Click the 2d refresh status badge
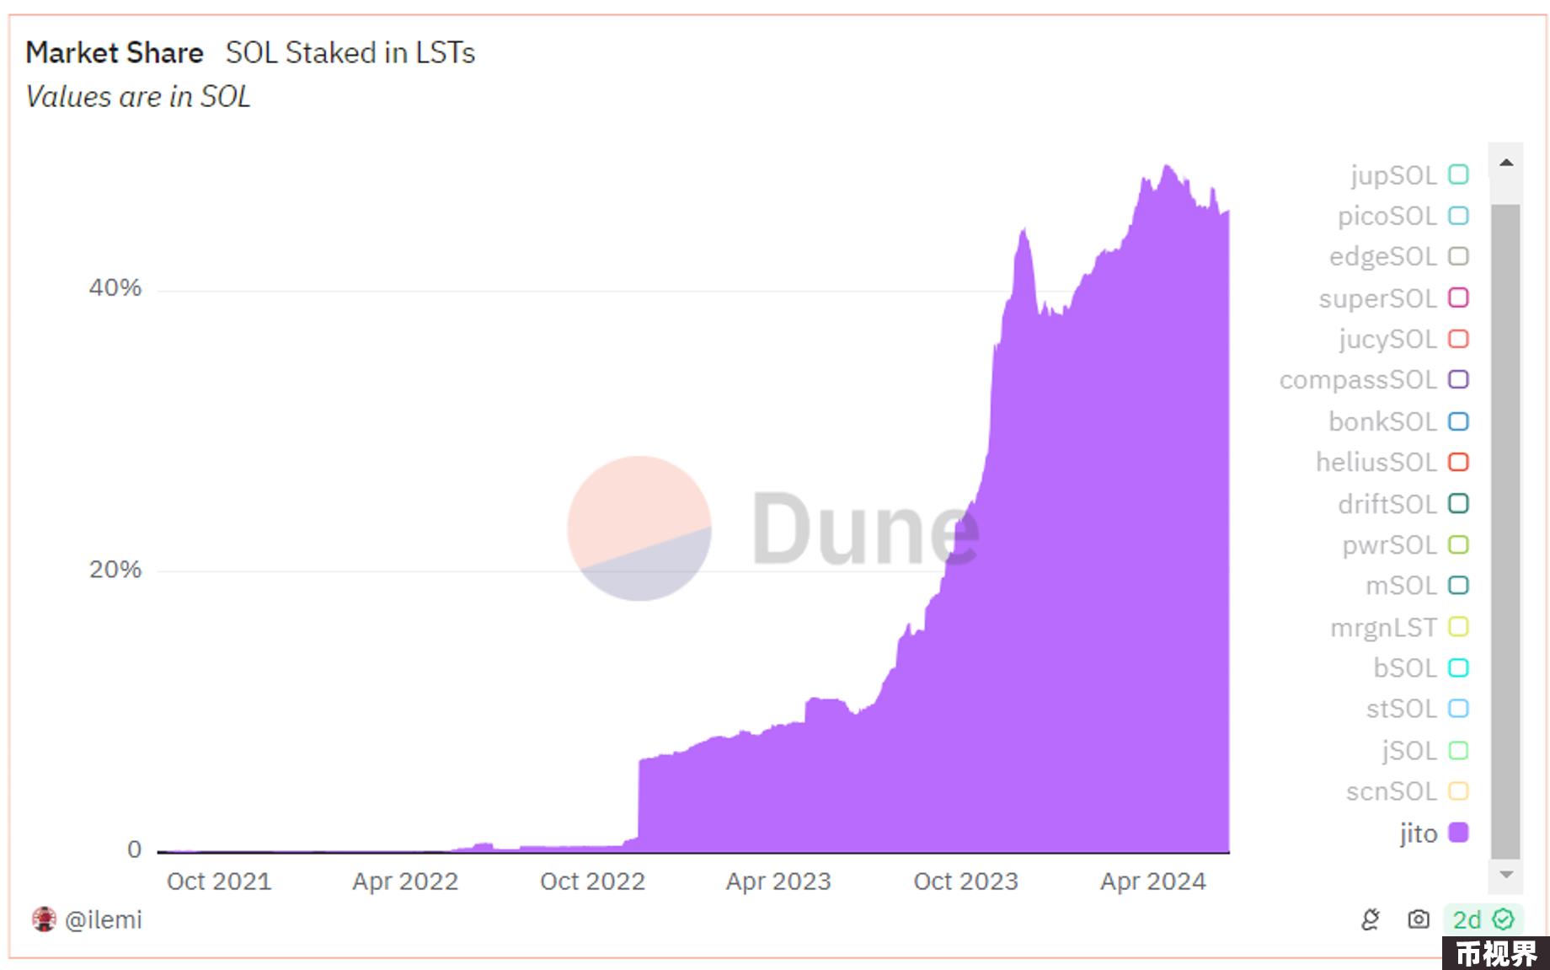The image size is (1550, 970). point(1483,919)
